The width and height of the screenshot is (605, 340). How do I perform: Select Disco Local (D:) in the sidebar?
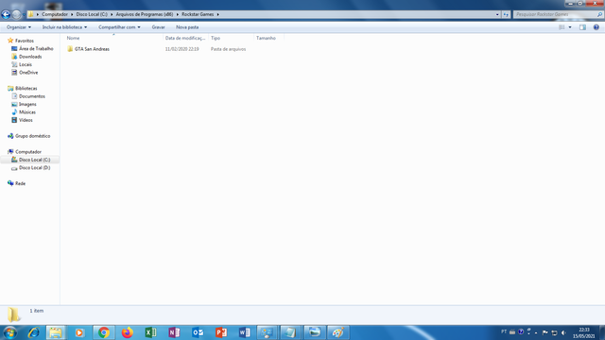(x=34, y=168)
